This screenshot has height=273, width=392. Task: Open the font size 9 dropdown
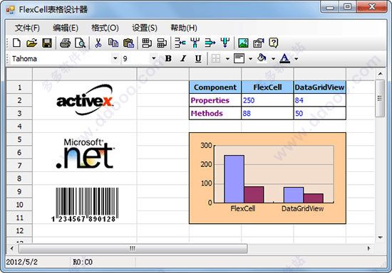tap(154, 58)
